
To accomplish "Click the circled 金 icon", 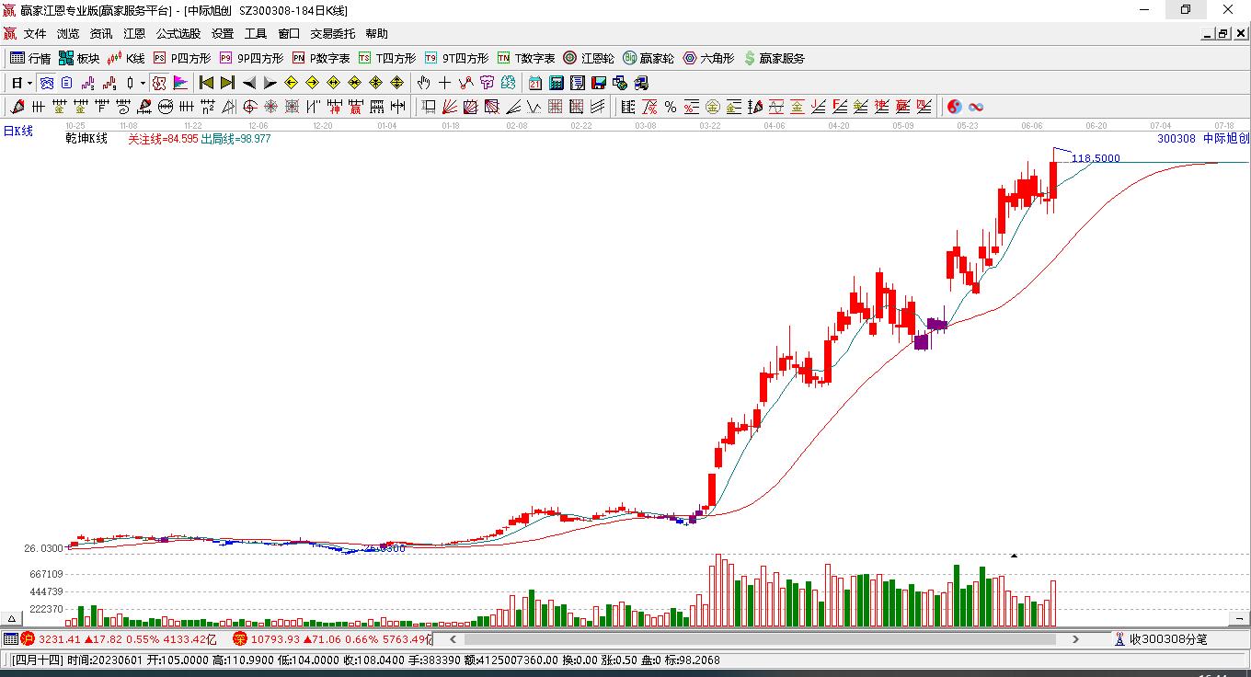I will (x=713, y=107).
